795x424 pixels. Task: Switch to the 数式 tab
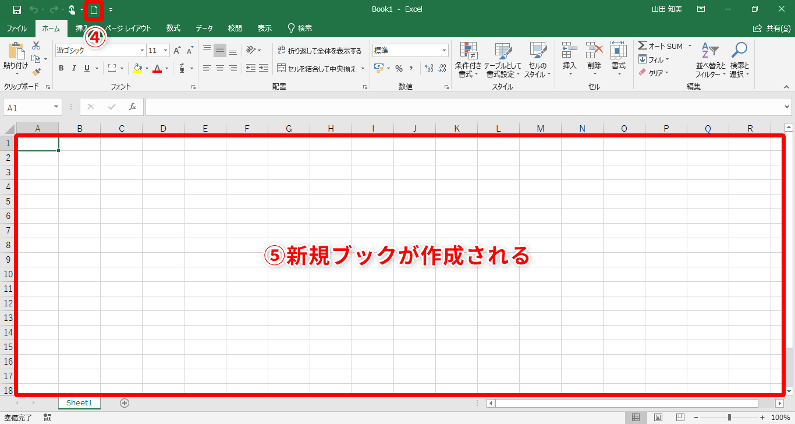[173, 28]
